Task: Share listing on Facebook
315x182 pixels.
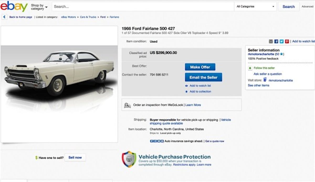Action: 276,41
